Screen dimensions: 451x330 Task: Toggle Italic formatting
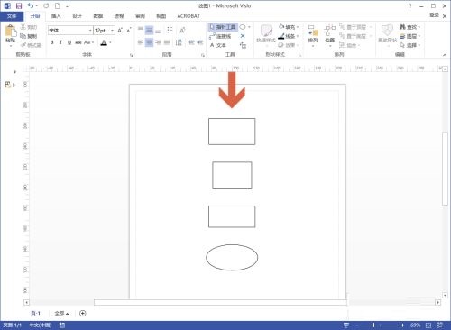tap(60, 42)
